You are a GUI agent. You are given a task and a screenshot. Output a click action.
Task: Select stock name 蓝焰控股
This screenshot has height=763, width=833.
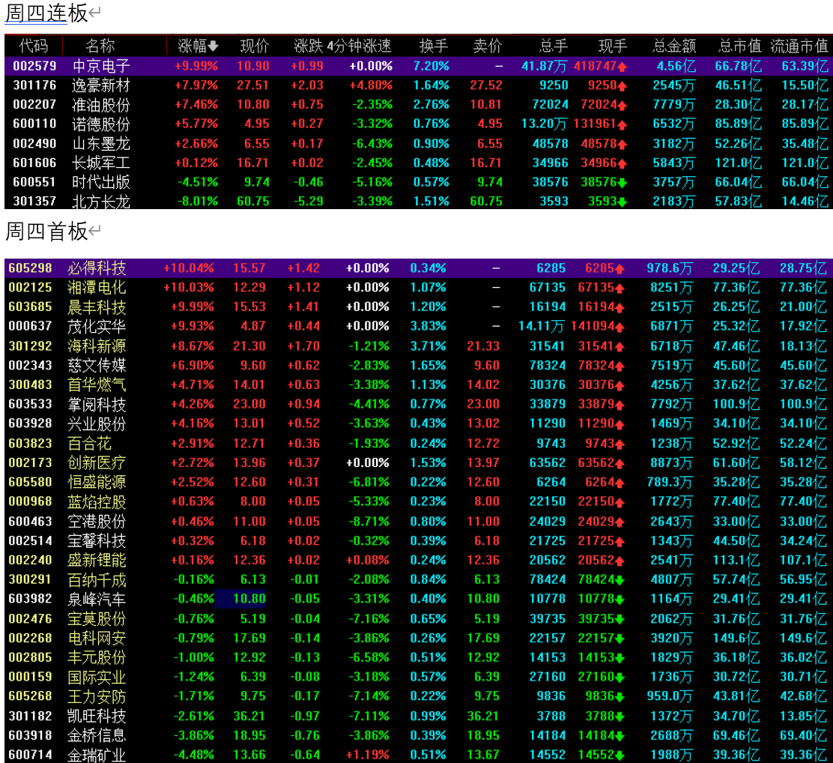(97, 501)
